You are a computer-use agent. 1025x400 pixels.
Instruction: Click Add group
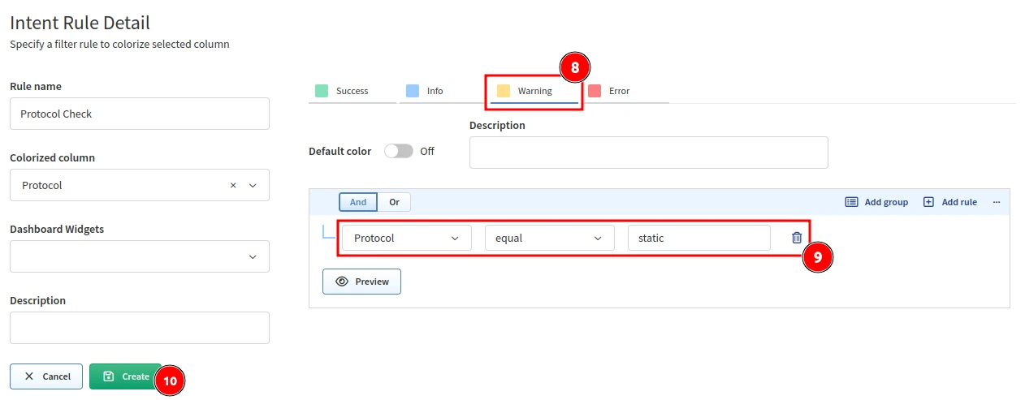(x=877, y=202)
